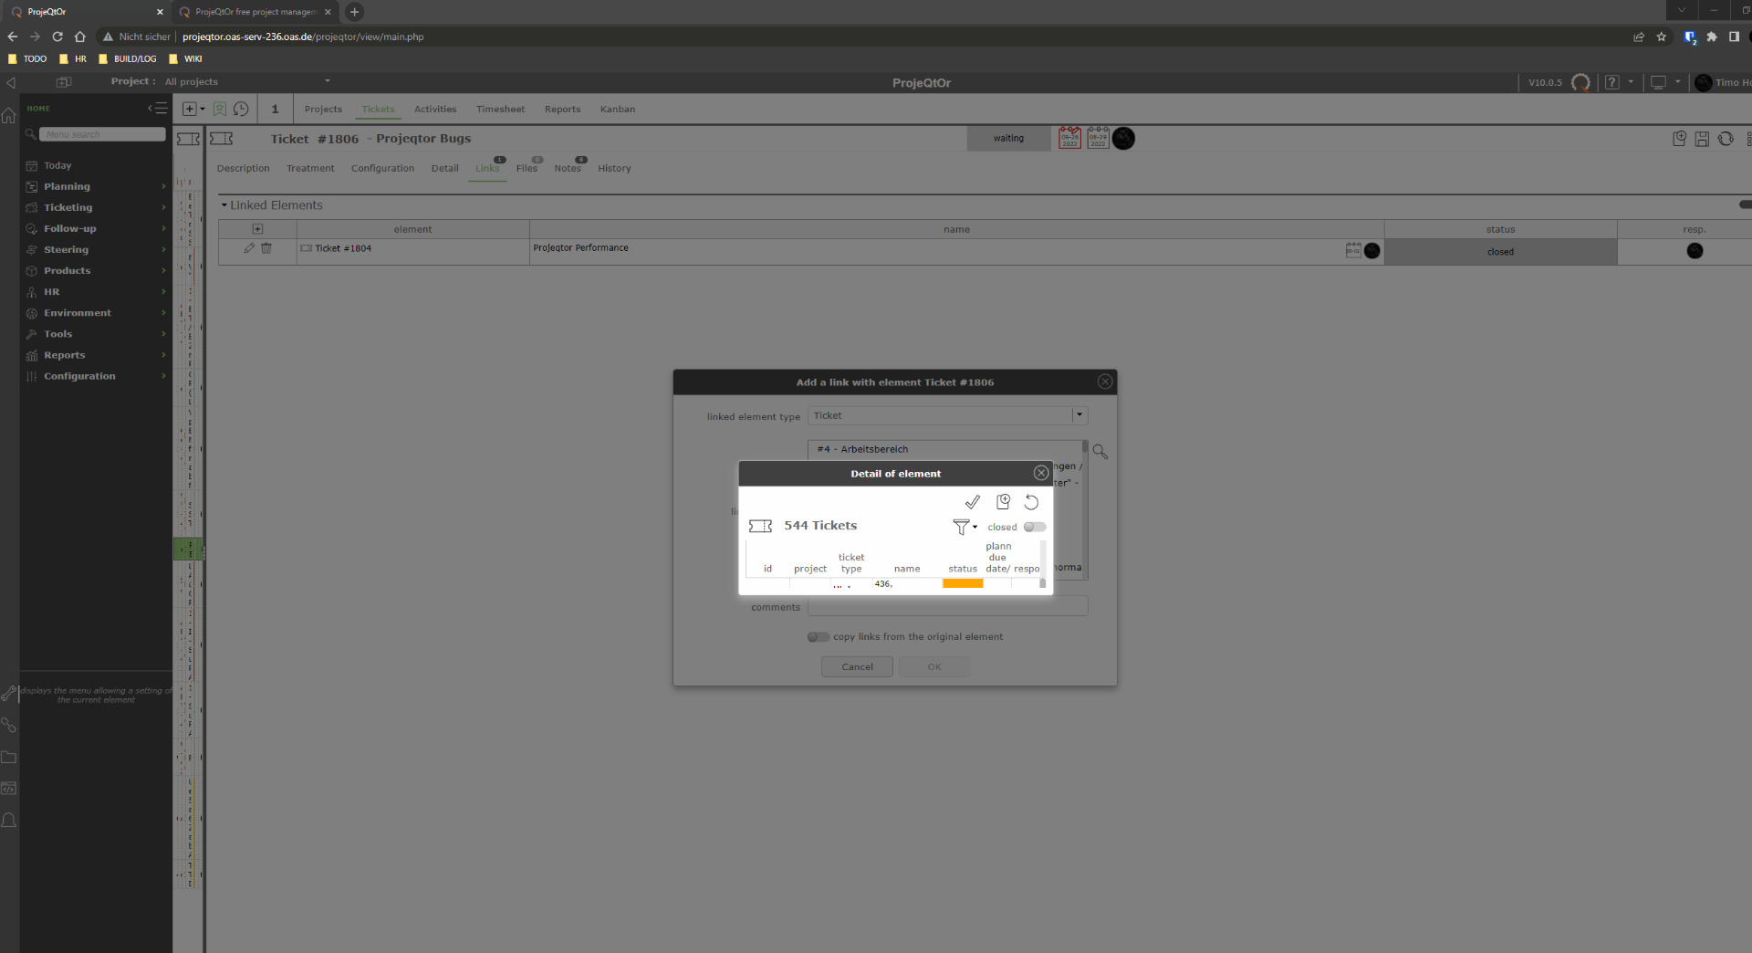
Task: Click the magnifier search icon beside the ticket list
Action: (x=1100, y=452)
